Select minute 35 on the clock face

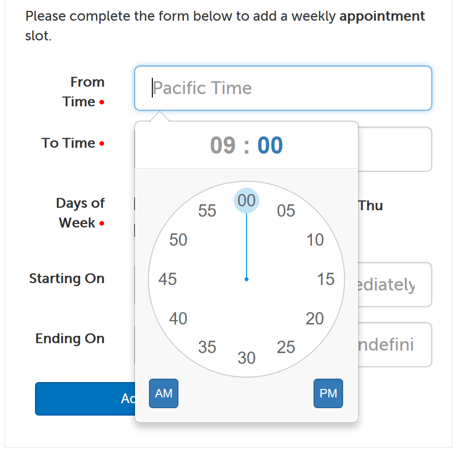click(207, 348)
